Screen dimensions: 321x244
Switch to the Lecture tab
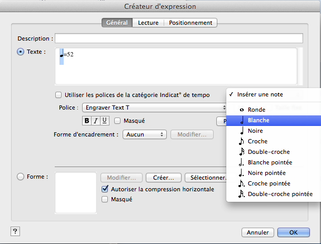(148, 23)
